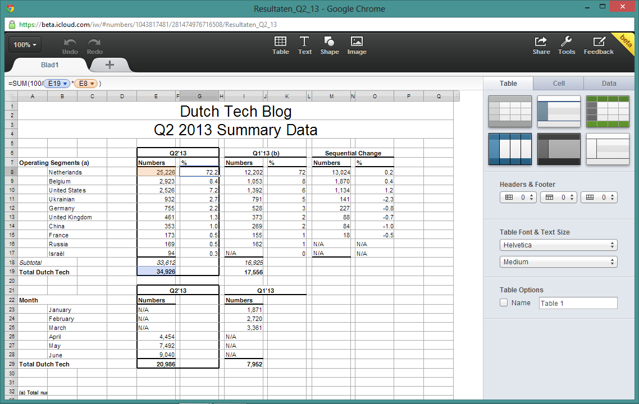The width and height of the screenshot is (639, 404).
Task: Select the 'Sequential Change' header cell
Action: click(353, 153)
